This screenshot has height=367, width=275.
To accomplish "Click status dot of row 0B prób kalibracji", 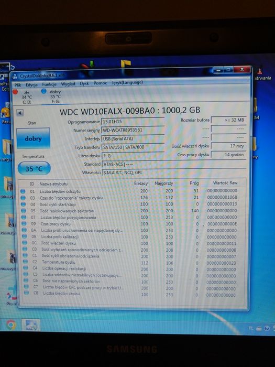I will pos(24,236).
